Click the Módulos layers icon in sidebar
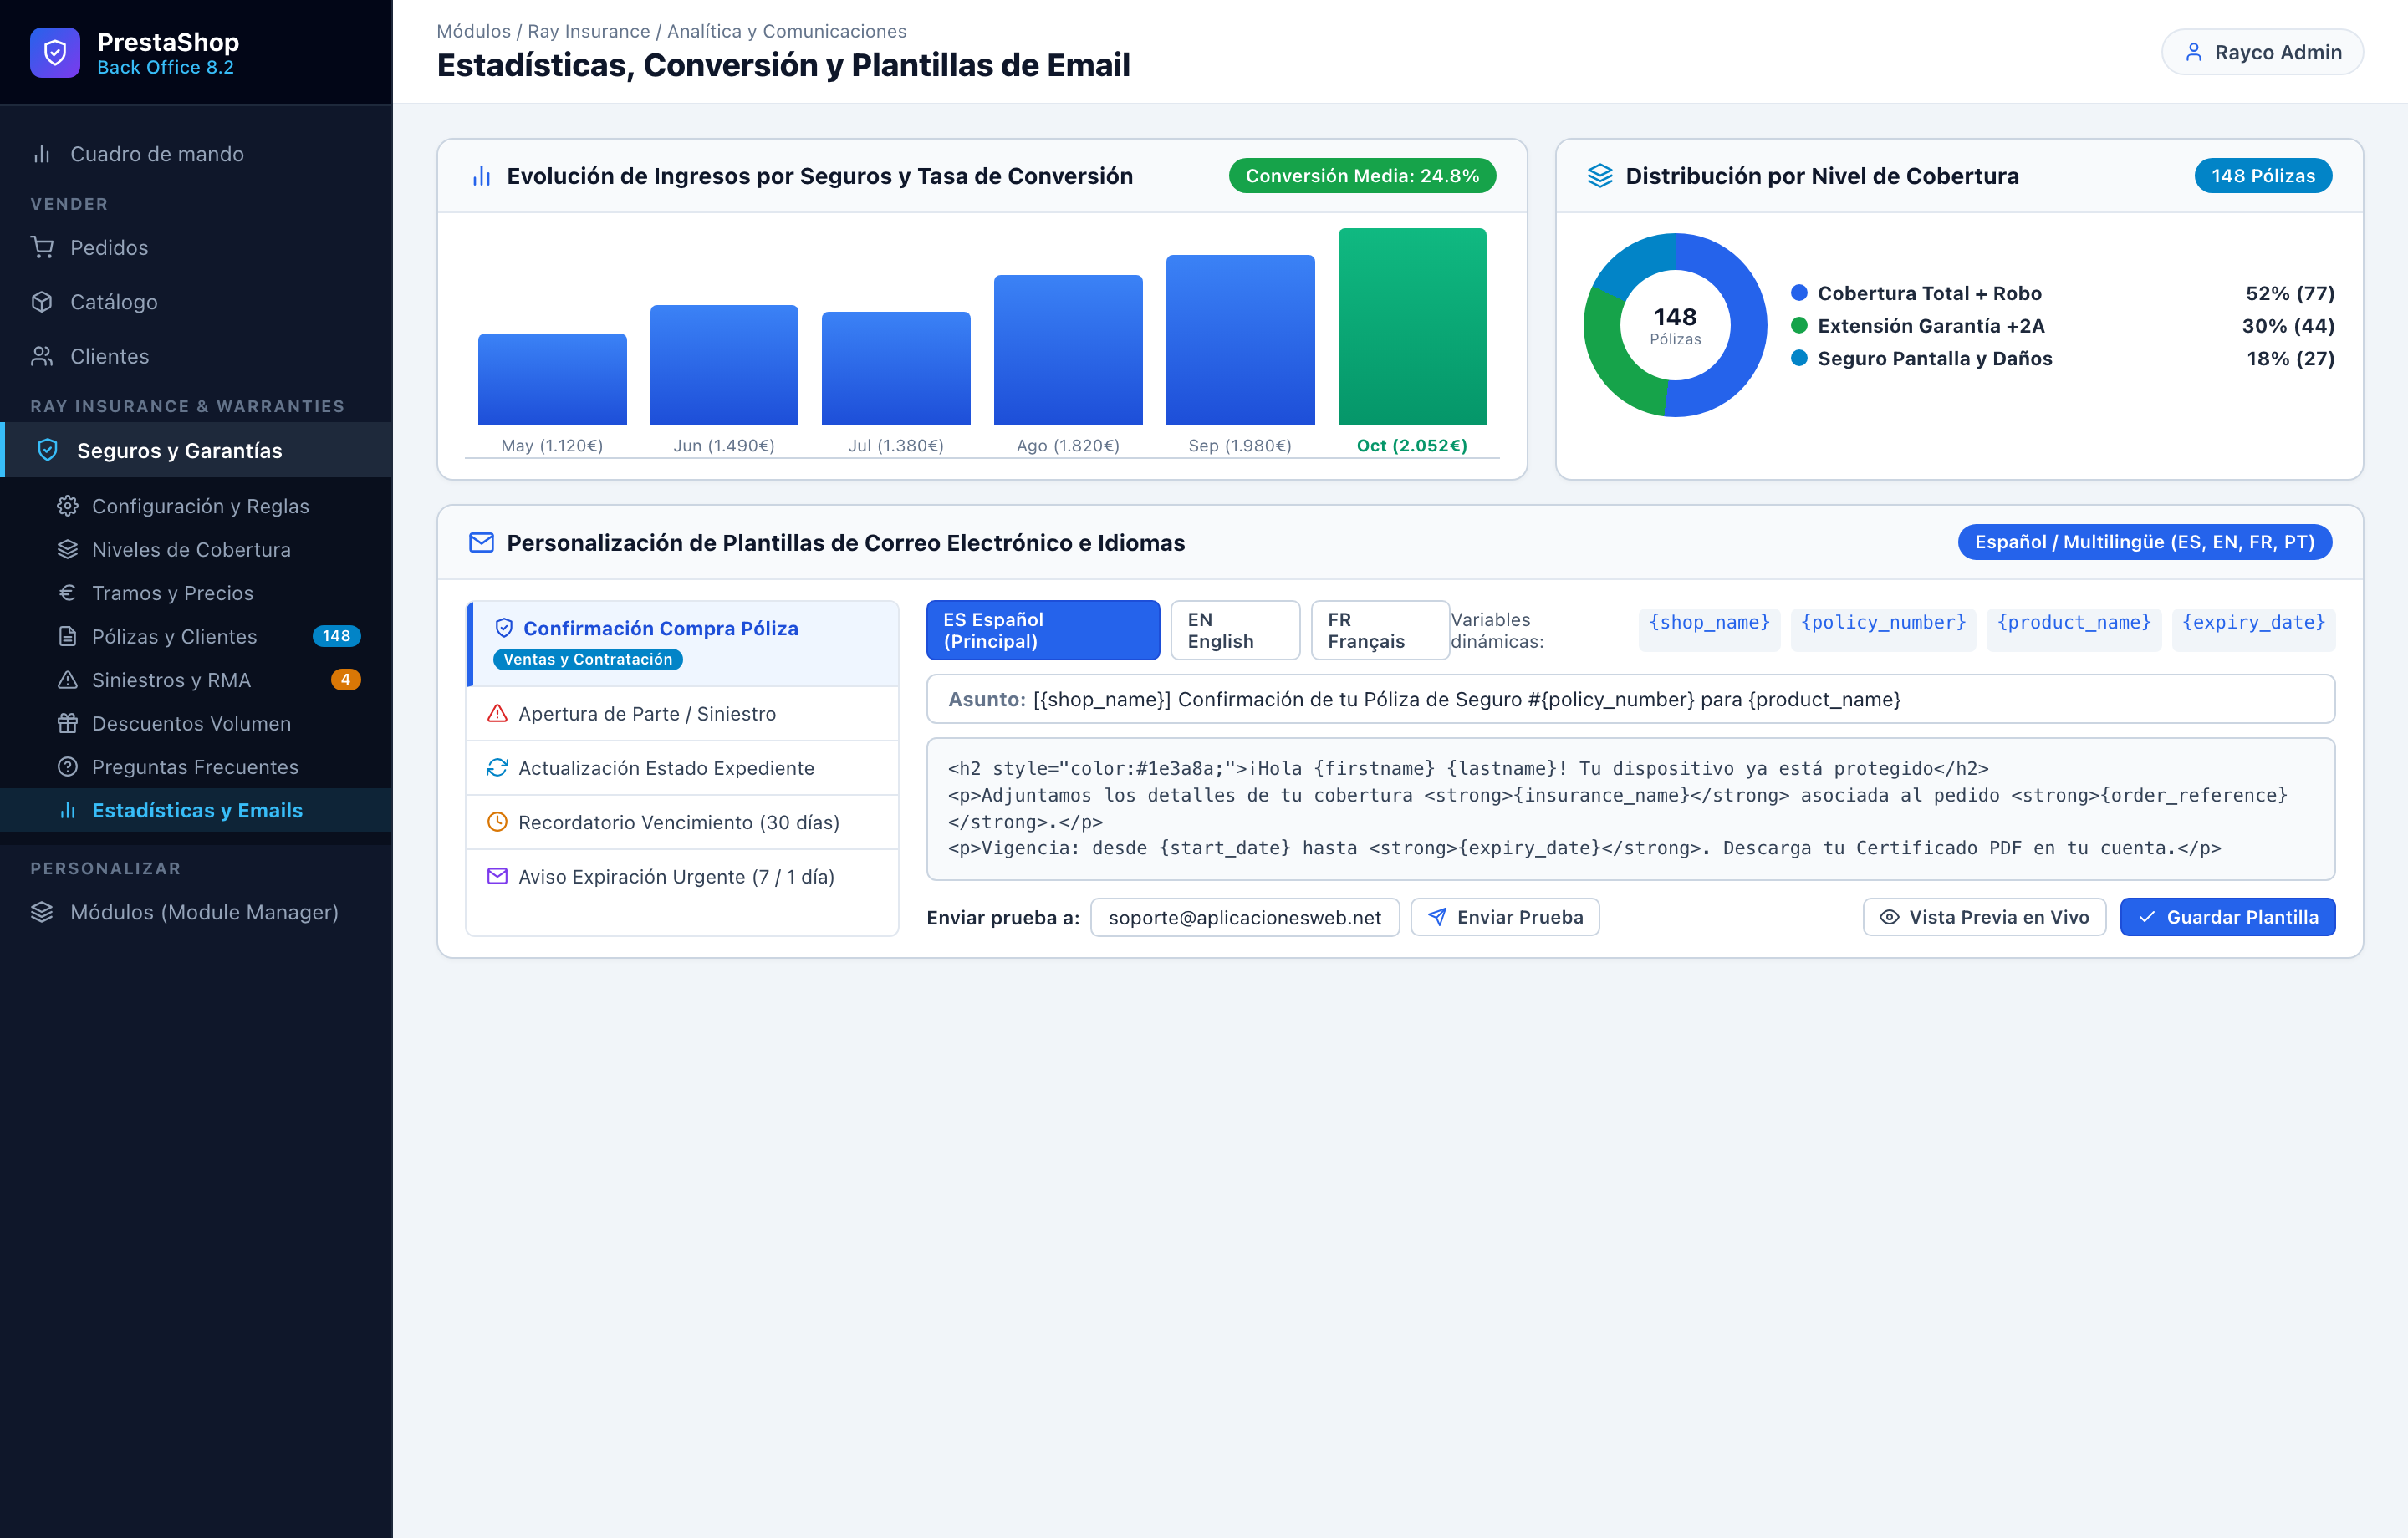 pyautogui.click(x=42, y=912)
